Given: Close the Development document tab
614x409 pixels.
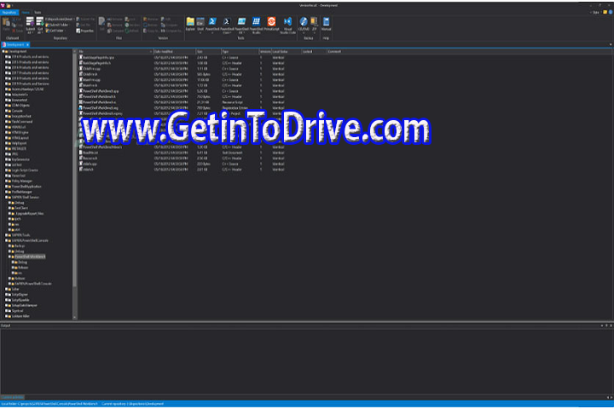Looking at the screenshot, I should click(28, 44).
